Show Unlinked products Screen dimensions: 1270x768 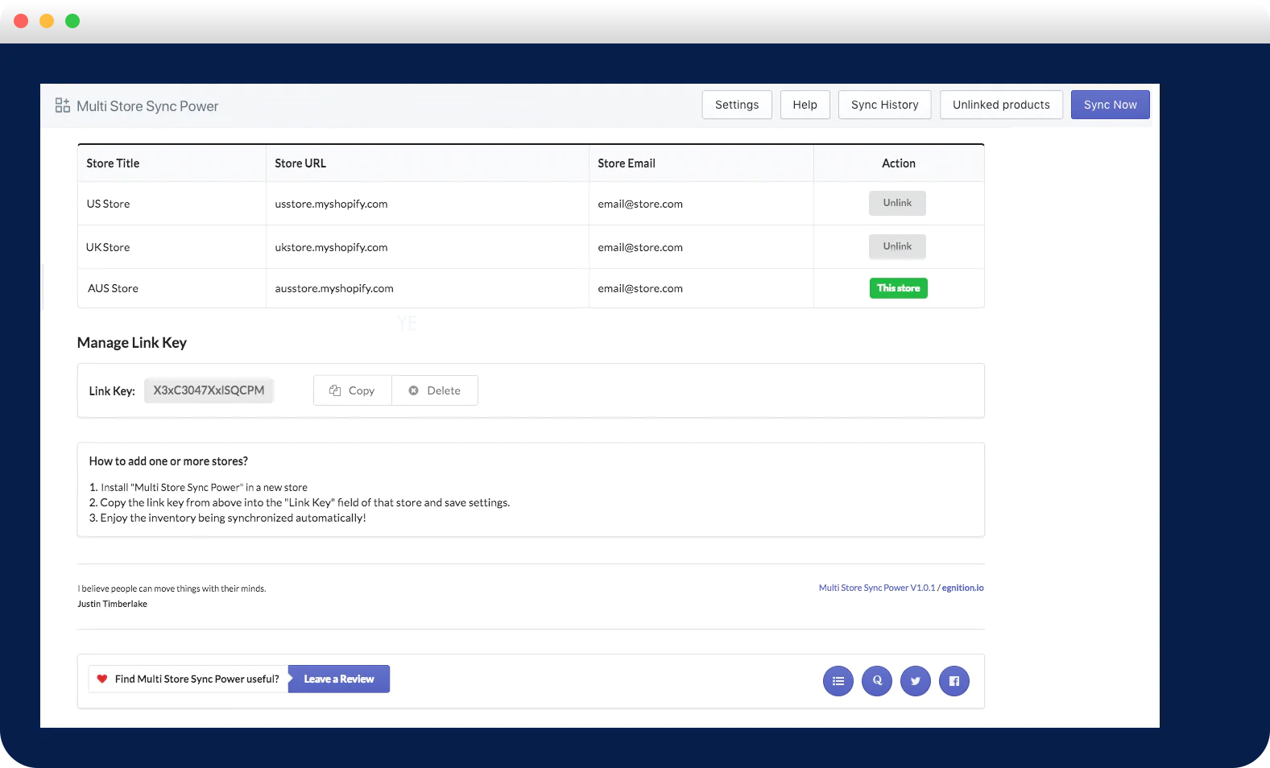[1001, 105]
